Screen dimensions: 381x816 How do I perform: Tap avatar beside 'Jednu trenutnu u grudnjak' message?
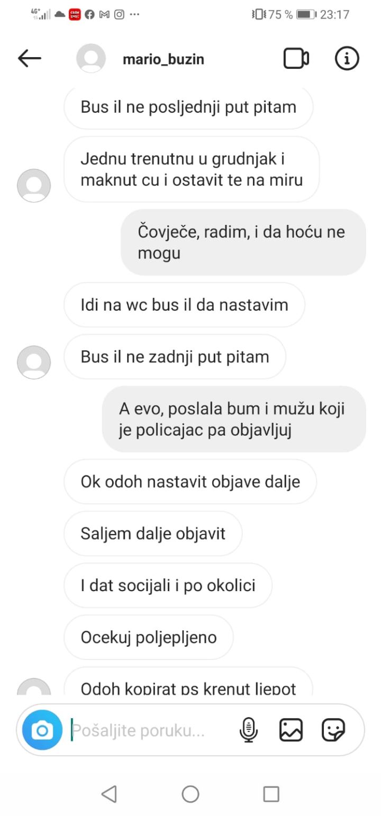(x=34, y=186)
